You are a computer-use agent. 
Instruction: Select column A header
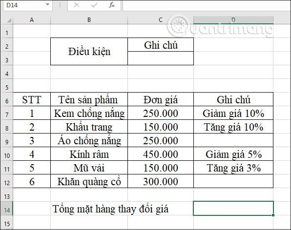point(32,20)
